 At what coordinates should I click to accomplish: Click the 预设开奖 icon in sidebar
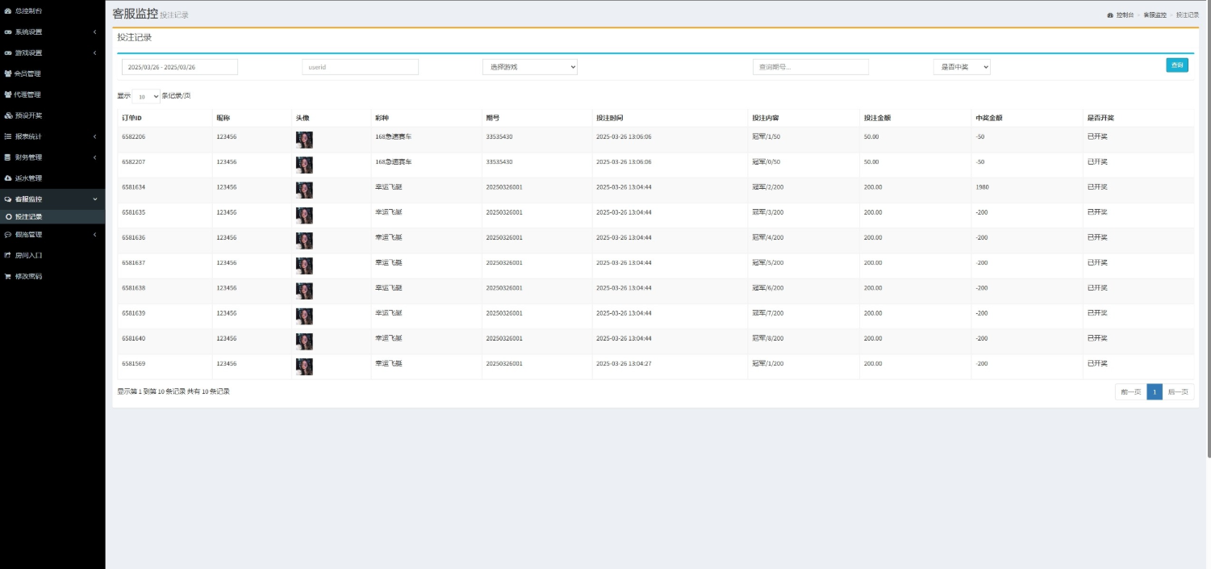[x=8, y=115]
